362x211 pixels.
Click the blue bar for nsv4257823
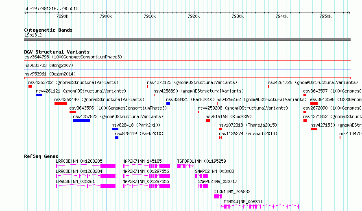[x=82, y=121]
